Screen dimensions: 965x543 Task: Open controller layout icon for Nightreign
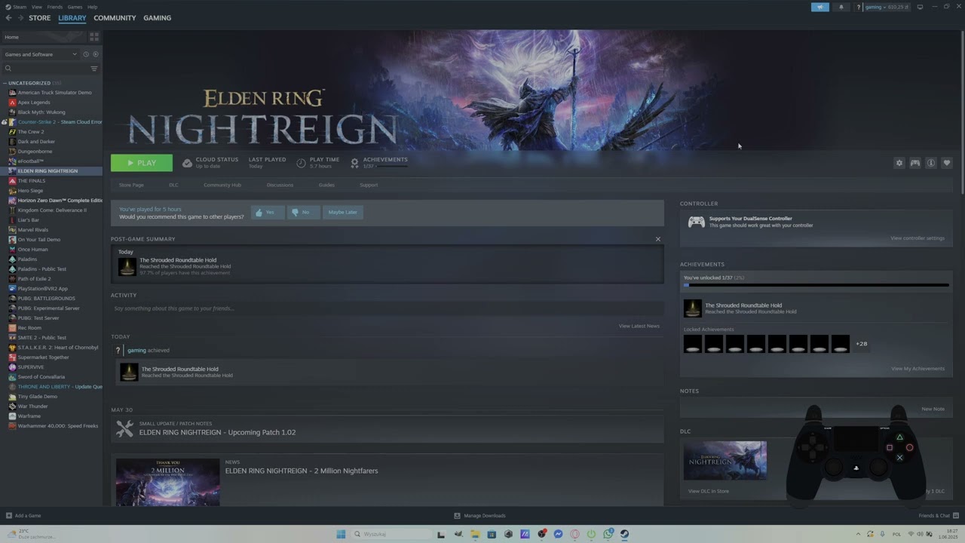click(x=915, y=163)
